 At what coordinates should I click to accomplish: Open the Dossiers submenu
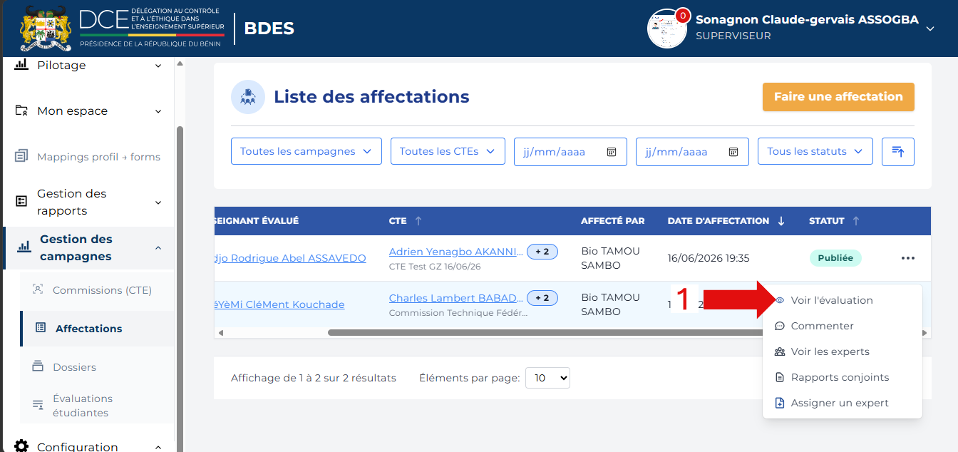(74, 367)
